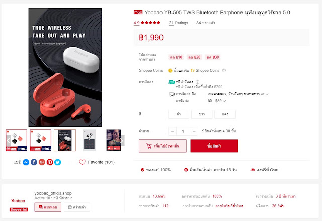The image size is (322, 221).
Task: Share product via Facebook Messenger icon
Action: click(x=26, y=162)
